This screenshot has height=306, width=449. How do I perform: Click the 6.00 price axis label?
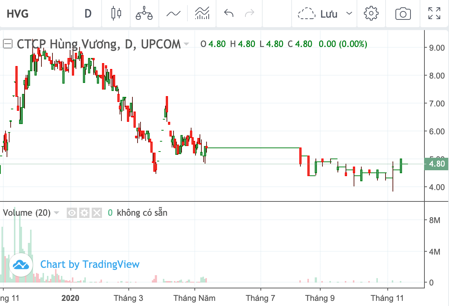click(437, 131)
